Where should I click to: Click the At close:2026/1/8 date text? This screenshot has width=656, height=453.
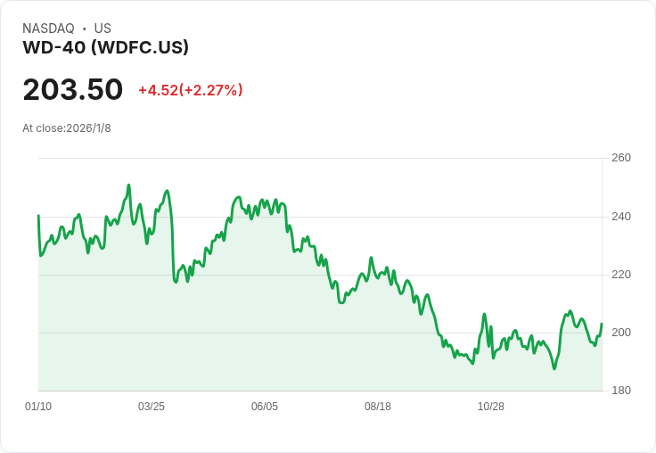(67, 128)
